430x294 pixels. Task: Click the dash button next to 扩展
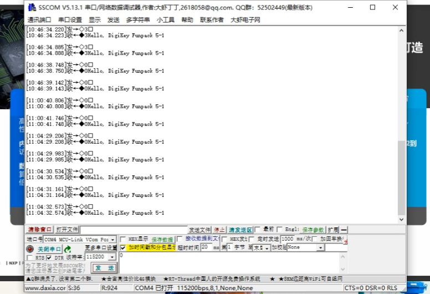coord(344,230)
